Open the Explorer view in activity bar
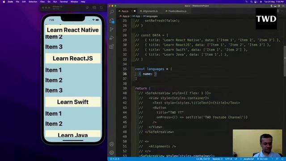 [x=112, y=21]
